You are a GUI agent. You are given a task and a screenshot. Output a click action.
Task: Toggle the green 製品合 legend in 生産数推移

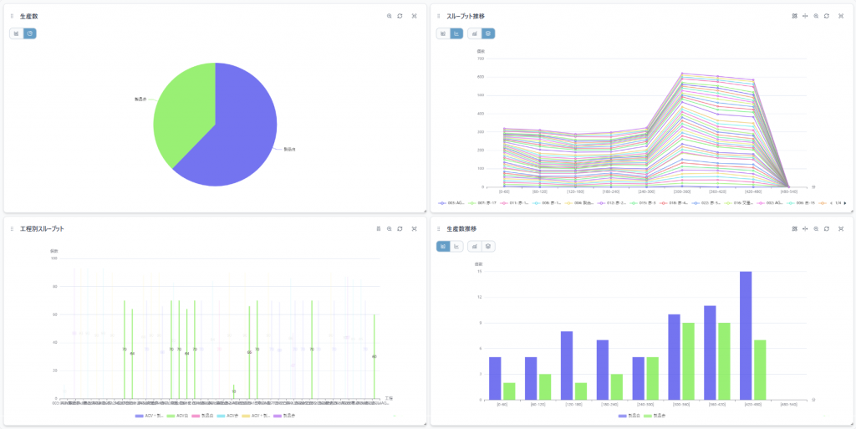pos(655,416)
